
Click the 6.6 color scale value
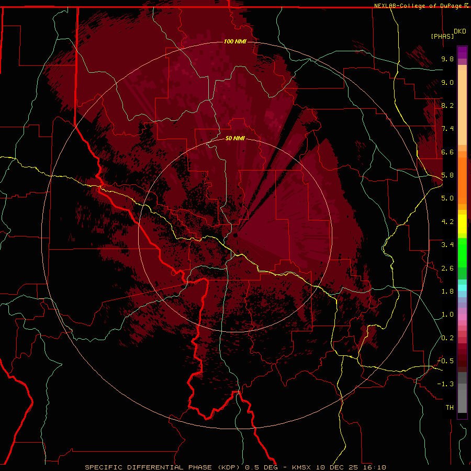point(447,152)
